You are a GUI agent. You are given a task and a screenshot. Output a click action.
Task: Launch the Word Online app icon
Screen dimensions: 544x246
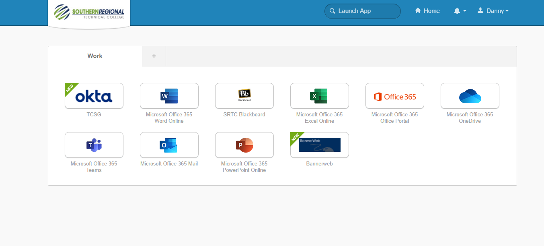click(169, 96)
